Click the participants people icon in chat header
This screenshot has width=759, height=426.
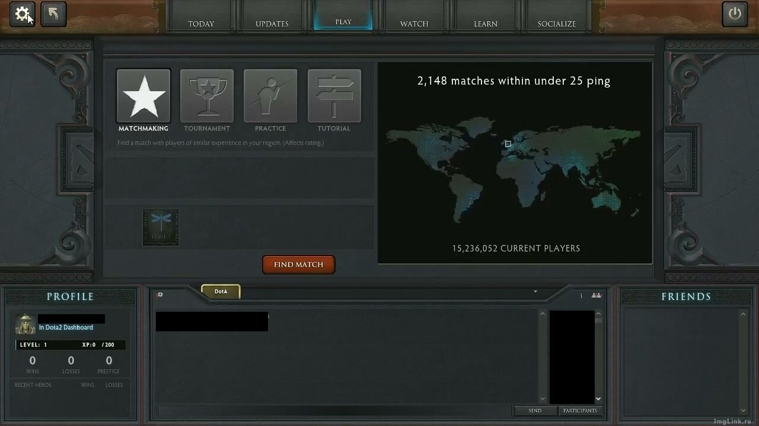[596, 295]
